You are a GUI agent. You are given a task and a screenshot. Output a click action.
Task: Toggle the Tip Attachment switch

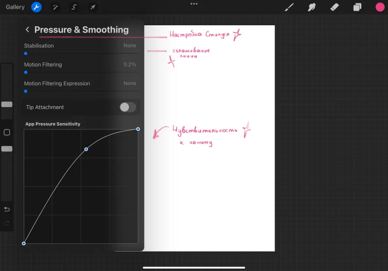click(128, 107)
